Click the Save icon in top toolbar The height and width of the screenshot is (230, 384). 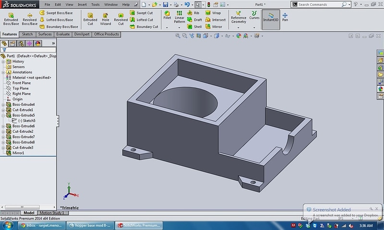click(166, 4)
